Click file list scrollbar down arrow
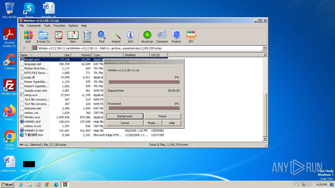The height and width of the screenshot is (188, 335). 265,139
